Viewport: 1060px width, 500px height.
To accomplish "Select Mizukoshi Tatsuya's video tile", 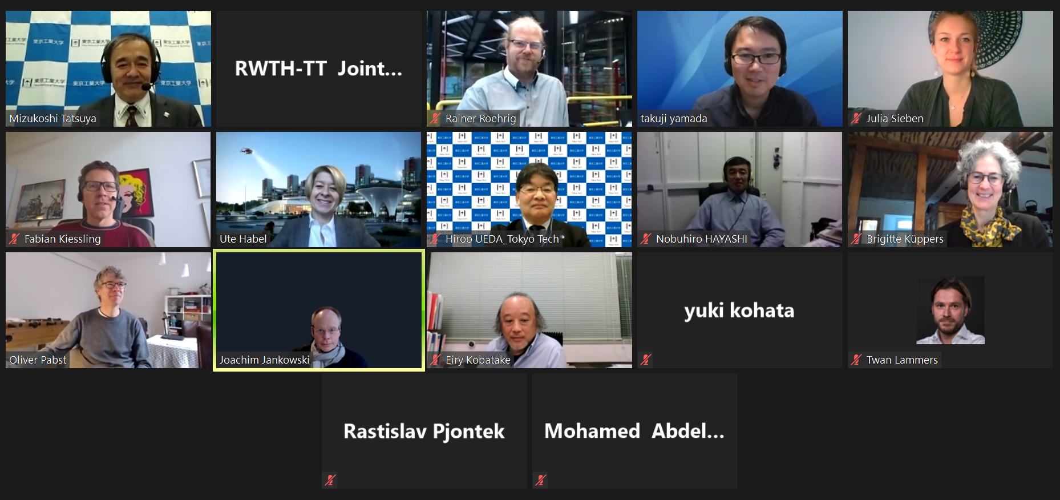I will point(108,68).
